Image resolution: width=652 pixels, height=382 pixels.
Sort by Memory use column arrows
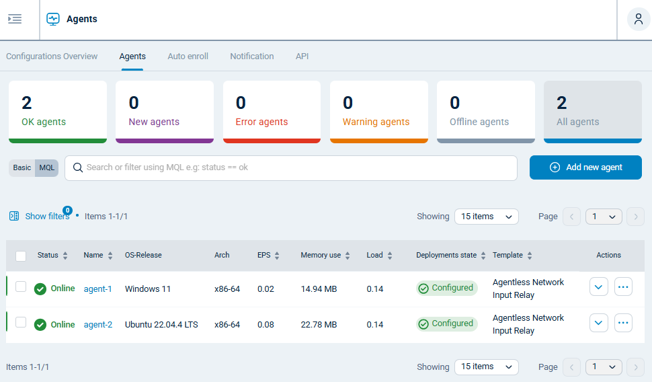point(348,256)
